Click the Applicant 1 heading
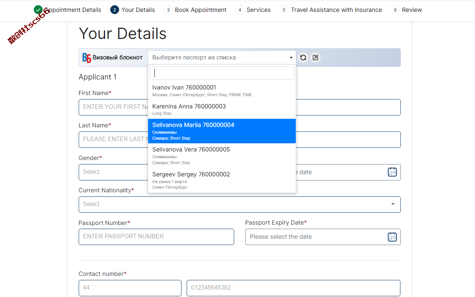The height and width of the screenshot is (297, 475). pyautogui.click(x=98, y=77)
